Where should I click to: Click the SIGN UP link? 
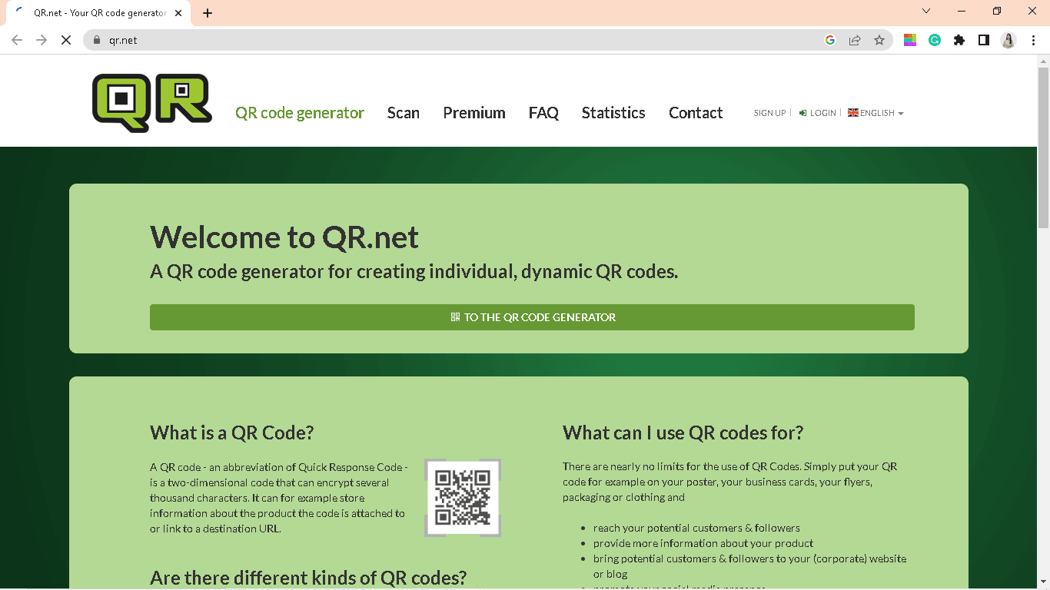coord(769,113)
